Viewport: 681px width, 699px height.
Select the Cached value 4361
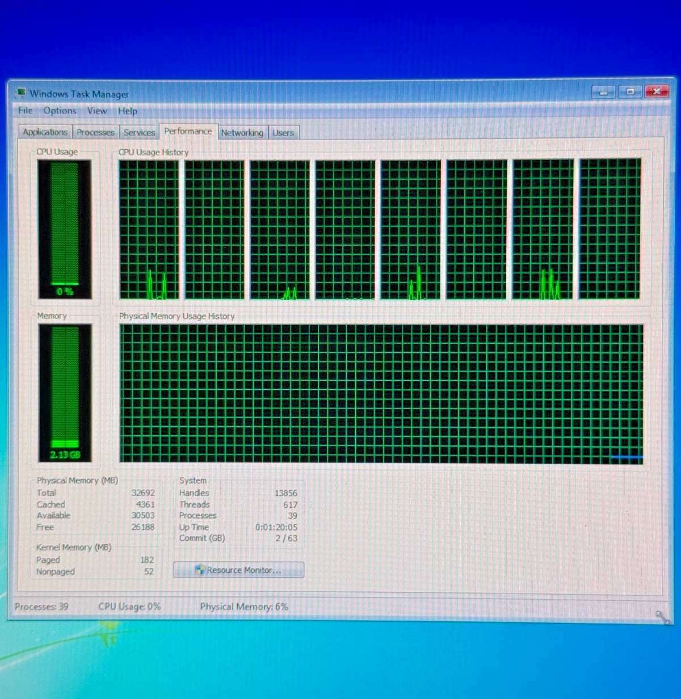(x=145, y=504)
